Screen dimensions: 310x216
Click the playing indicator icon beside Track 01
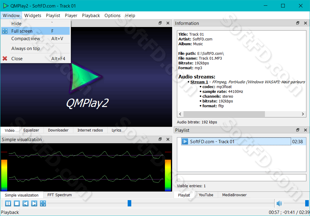click(x=185, y=141)
